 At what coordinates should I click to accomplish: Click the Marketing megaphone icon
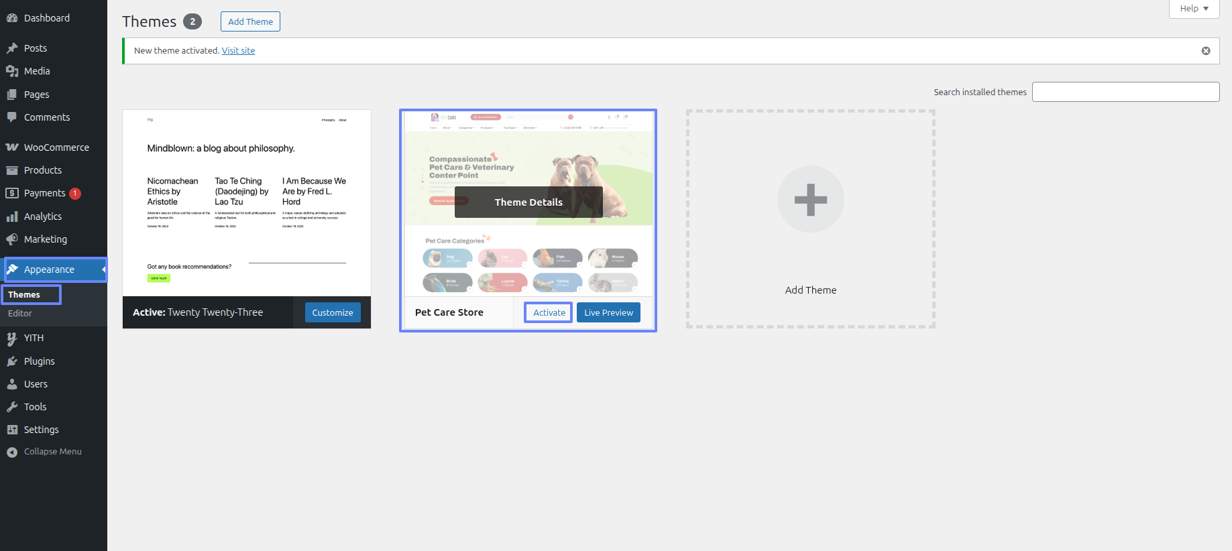12,239
